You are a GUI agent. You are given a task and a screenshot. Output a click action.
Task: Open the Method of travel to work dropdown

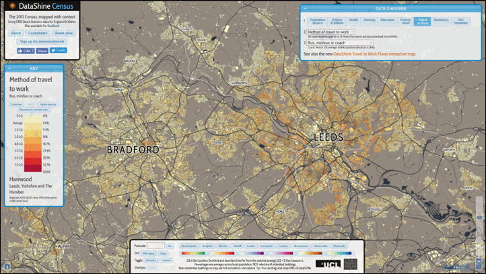click(331, 32)
